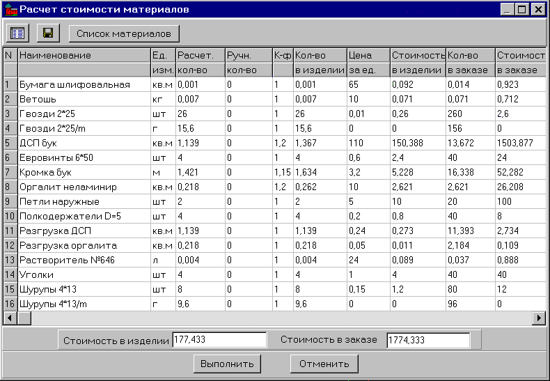
Task: Click the price 110 of ДСП бук
Action: (368, 143)
